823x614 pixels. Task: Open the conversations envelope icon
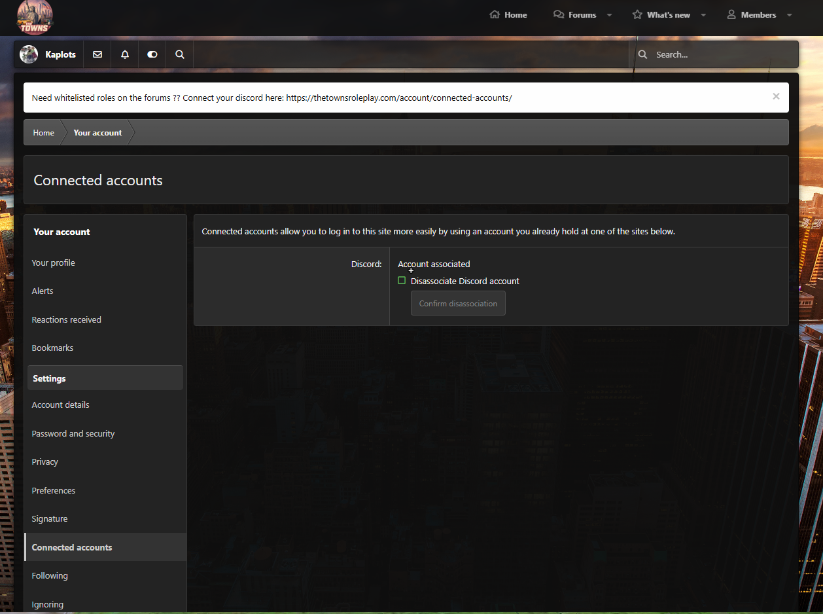coord(97,54)
